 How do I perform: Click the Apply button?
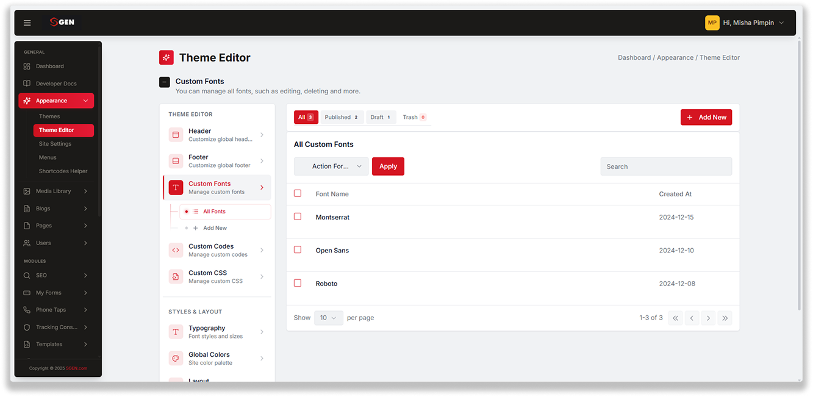coord(388,166)
